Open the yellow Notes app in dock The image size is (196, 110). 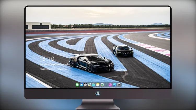click(x=98, y=85)
